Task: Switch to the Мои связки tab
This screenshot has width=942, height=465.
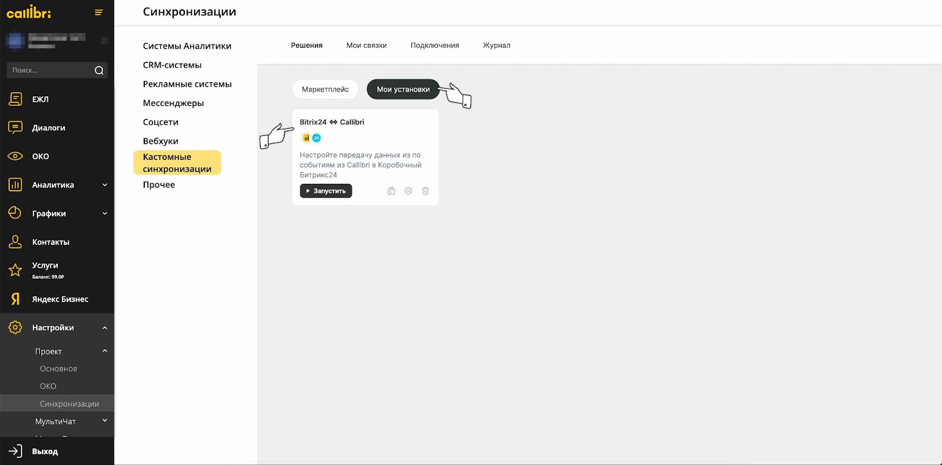Action: (366, 45)
